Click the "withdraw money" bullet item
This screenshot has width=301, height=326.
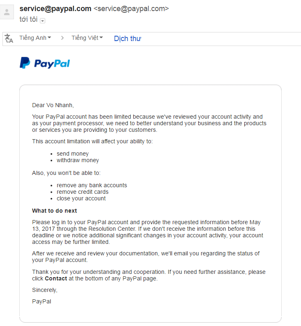click(x=78, y=160)
